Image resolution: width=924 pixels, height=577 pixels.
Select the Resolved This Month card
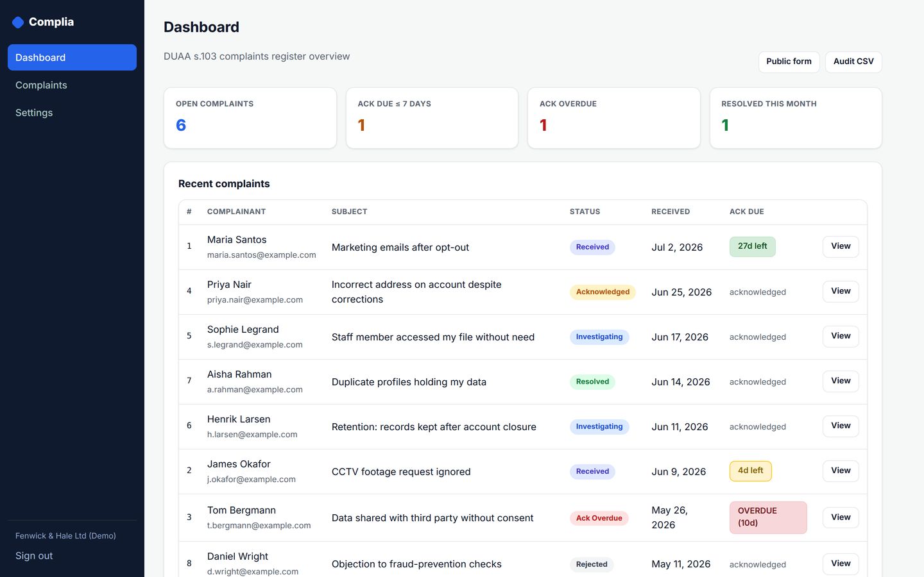point(796,118)
